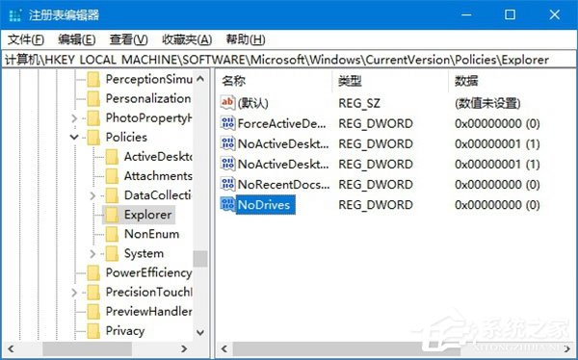Select the Privacy key in tree
The image size is (578, 360).
pyautogui.click(x=124, y=331)
